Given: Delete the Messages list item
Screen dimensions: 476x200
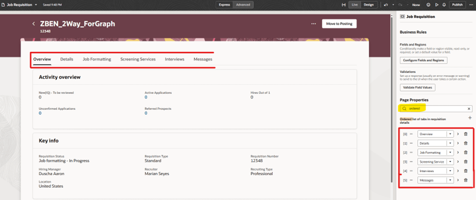Looking at the screenshot, I should (466, 180).
